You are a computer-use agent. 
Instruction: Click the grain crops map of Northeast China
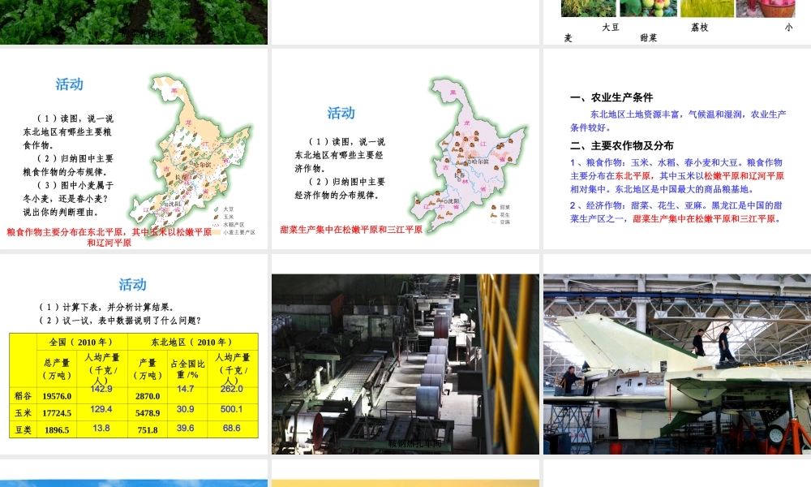pos(191,155)
